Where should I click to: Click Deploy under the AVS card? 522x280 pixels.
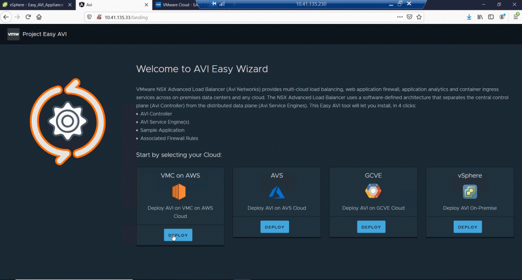(x=274, y=227)
